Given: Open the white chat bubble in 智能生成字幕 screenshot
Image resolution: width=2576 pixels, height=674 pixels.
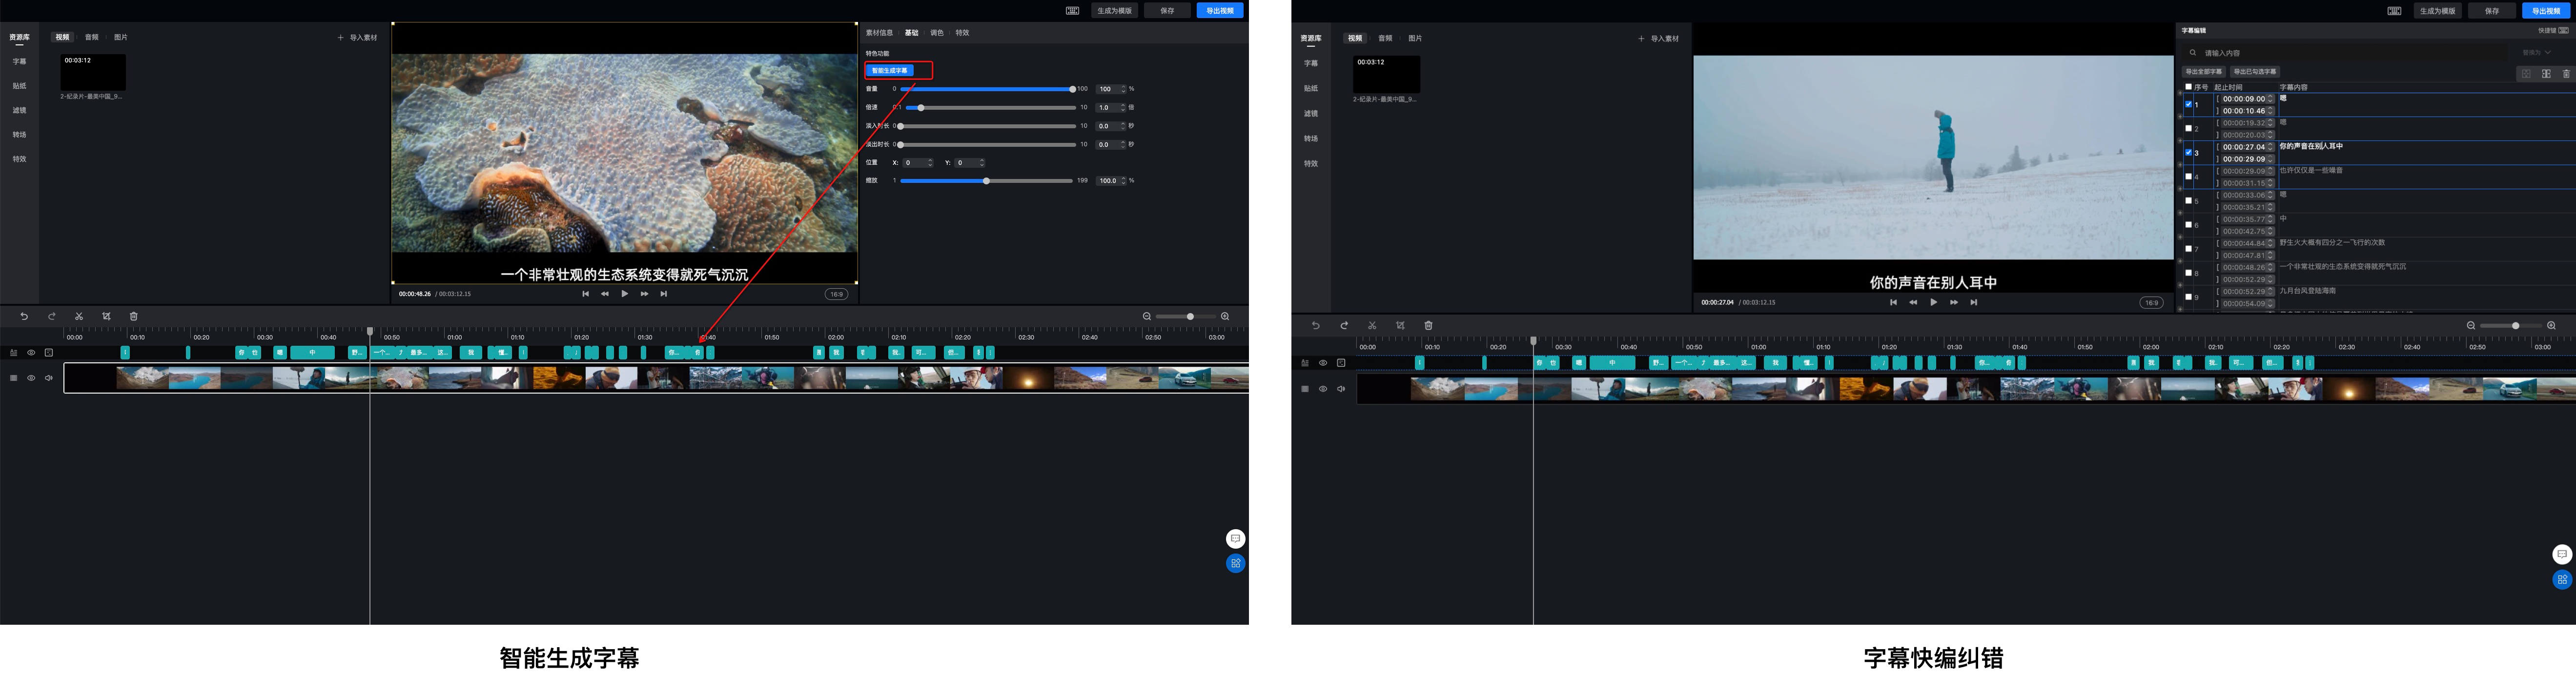Looking at the screenshot, I should coord(1235,539).
